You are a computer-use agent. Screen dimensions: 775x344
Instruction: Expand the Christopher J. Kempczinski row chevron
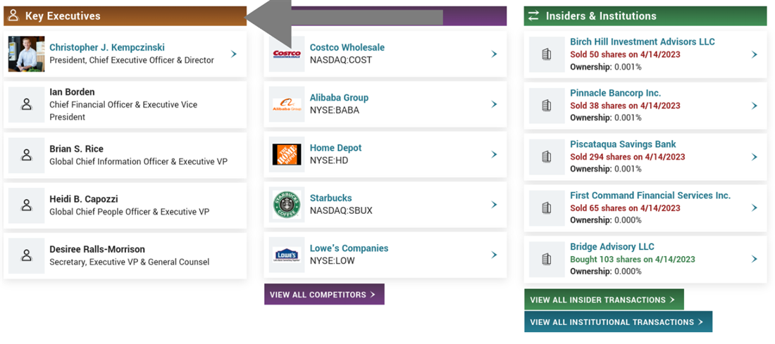pos(234,54)
